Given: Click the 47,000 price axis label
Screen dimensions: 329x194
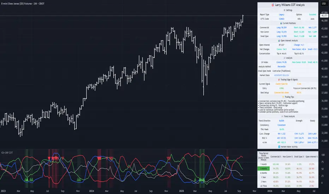Looking at the screenshot, I should (x=324, y=13).
